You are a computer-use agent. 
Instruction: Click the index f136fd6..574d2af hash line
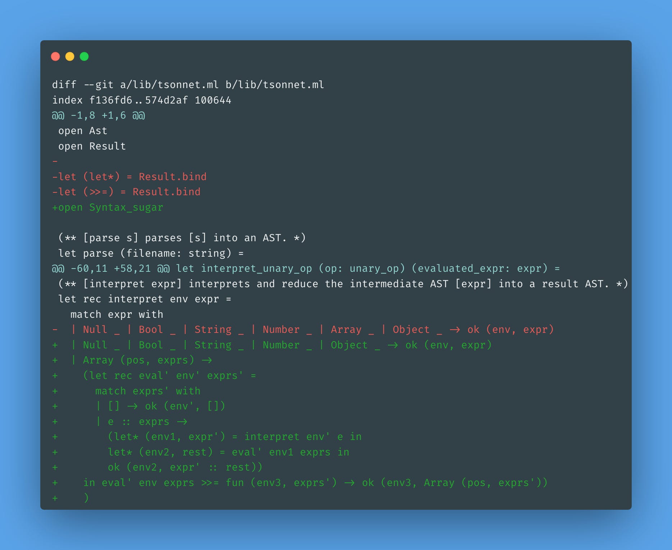[142, 100]
